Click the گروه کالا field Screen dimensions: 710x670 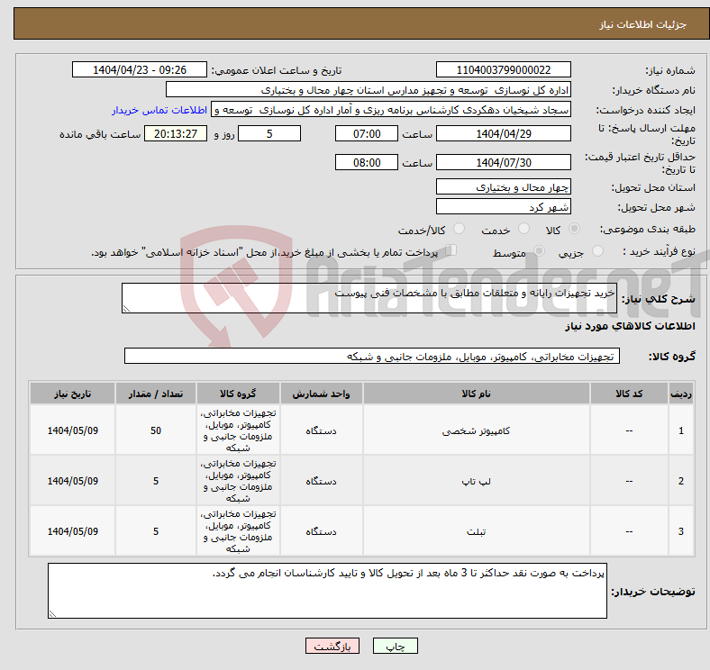(x=372, y=356)
